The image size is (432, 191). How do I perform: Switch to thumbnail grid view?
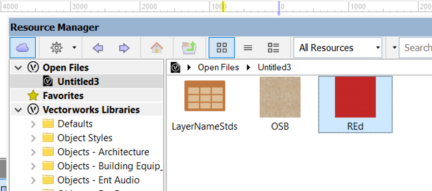[x=221, y=47]
